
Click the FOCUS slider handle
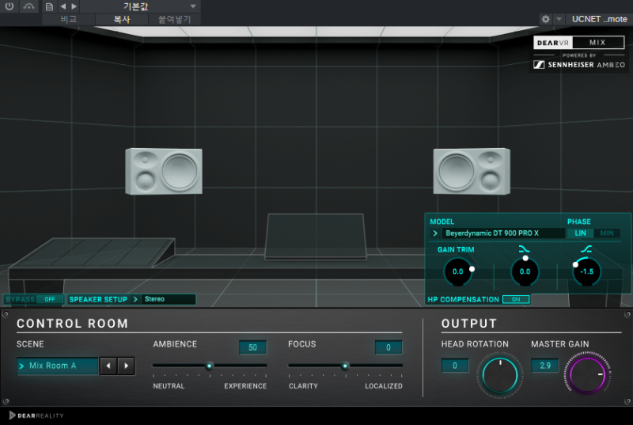[x=345, y=366]
